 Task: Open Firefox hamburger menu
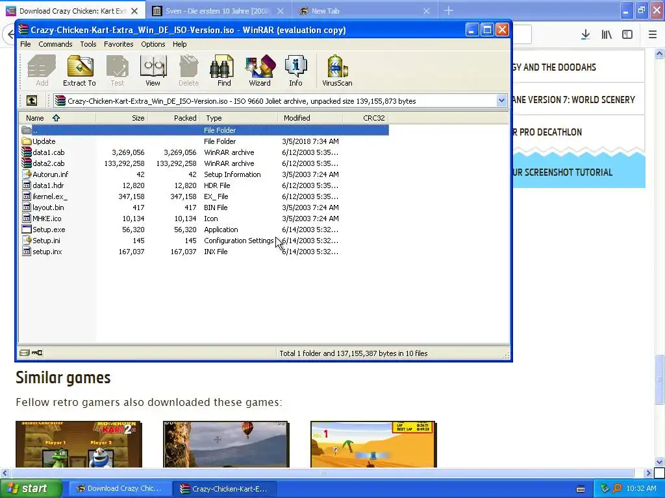pyautogui.click(x=653, y=35)
